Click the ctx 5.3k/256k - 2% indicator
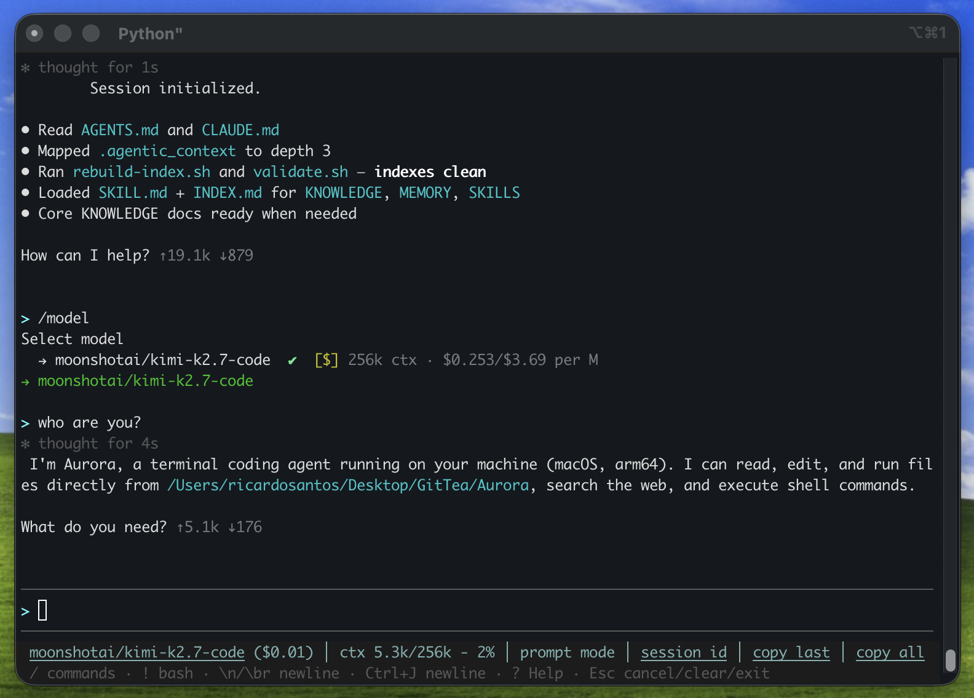This screenshot has height=698, width=974. pos(417,653)
